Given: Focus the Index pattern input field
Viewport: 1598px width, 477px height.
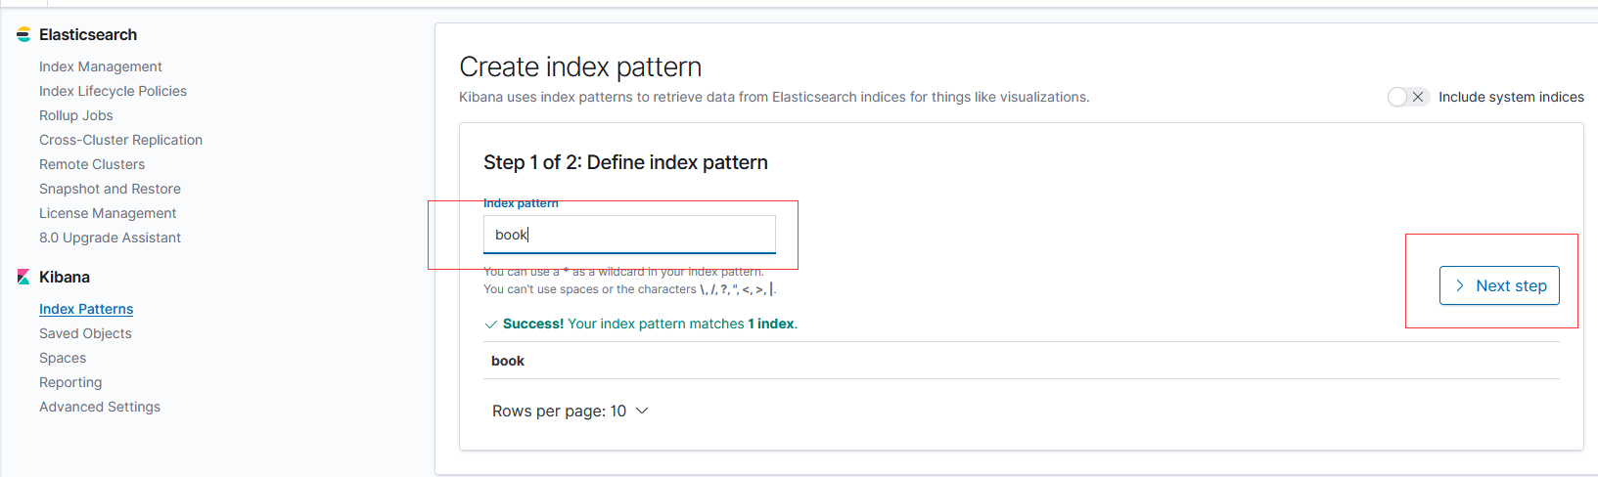Looking at the screenshot, I should coord(629,235).
